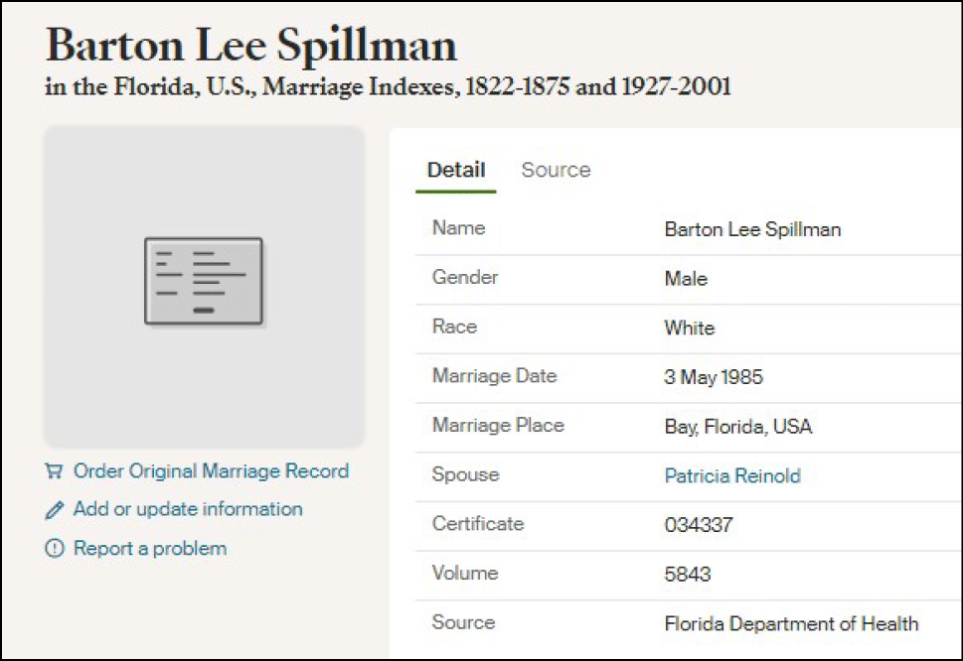Click the Gender value Male
This screenshot has width=963, height=661.
[x=686, y=279]
